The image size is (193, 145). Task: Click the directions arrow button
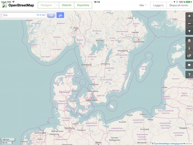[60, 15]
